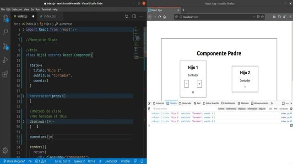The image size is (293, 164).
Task: Click the state-lifecycle branch indicator
Action: coord(14,161)
